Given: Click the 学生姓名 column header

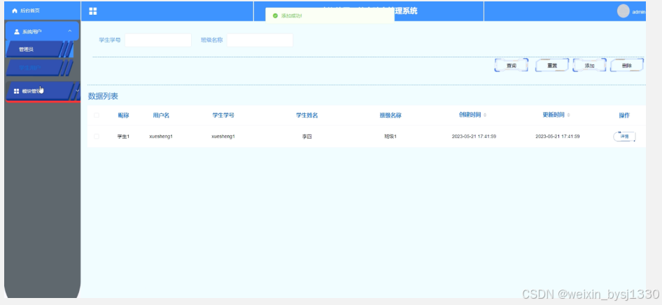Looking at the screenshot, I should point(307,115).
